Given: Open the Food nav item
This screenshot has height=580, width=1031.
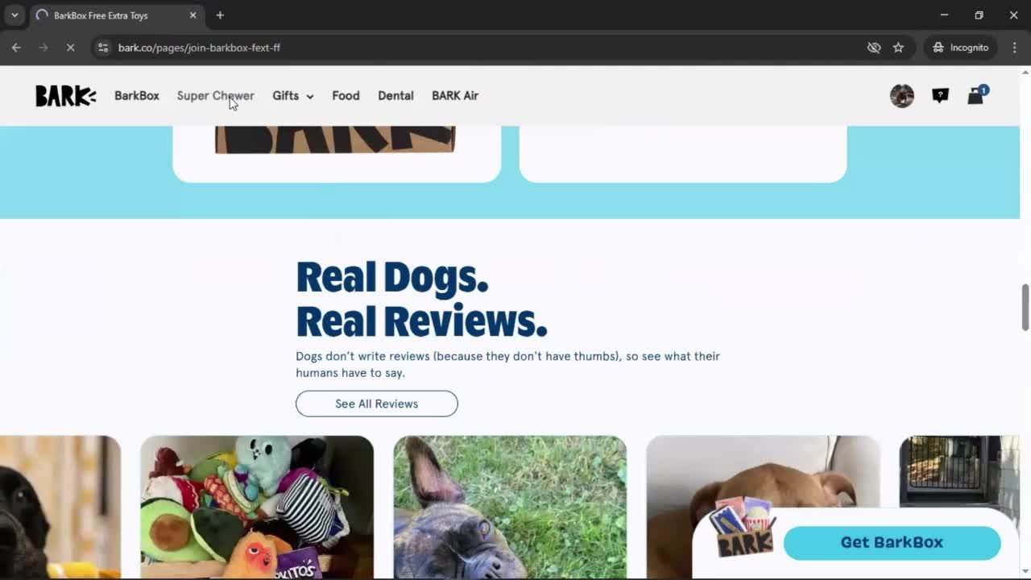Looking at the screenshot, I should tap(346, 96).
